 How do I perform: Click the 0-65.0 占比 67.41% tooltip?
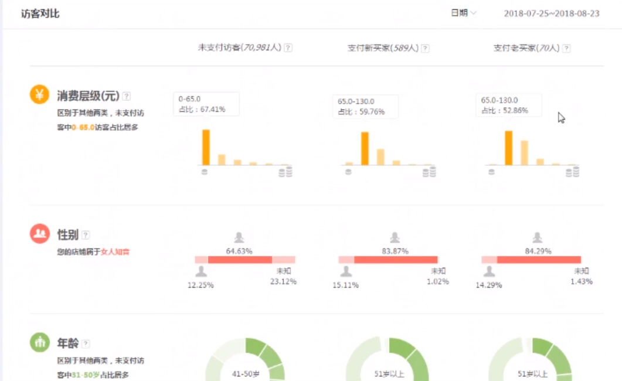coord(206,104)
